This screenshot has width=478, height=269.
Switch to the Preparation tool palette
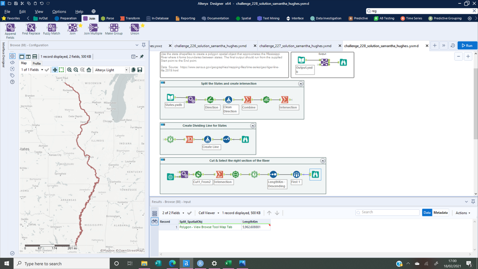(66, 18)
